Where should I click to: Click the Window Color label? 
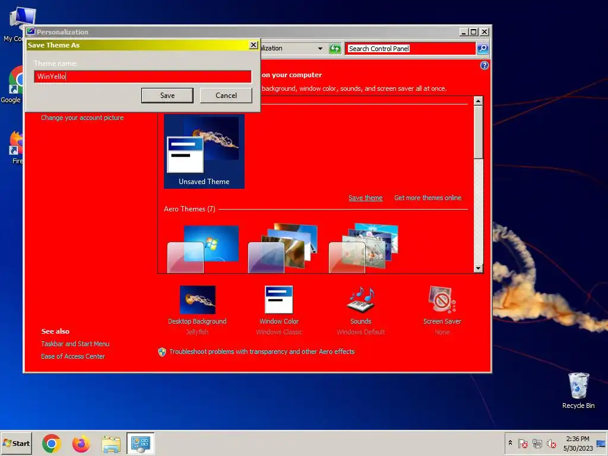[x=279, y=321]
